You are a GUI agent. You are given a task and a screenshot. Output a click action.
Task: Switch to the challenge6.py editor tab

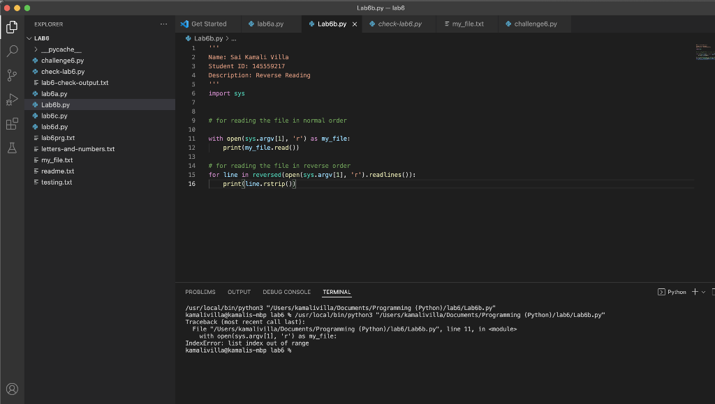click(x=536, y=24)
